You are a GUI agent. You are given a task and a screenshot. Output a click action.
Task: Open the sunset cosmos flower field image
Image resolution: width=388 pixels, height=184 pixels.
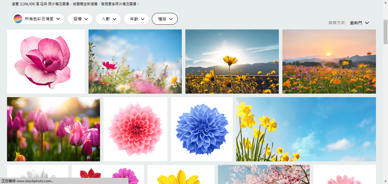(x=329, y=61)
